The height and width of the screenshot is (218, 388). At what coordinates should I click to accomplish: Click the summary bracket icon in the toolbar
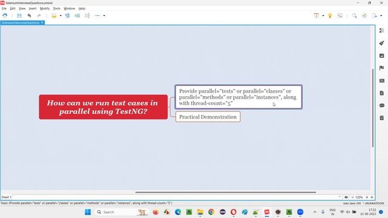point(87,16)
